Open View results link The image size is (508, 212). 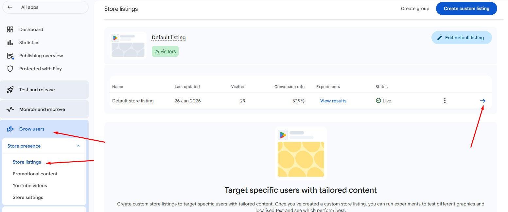[333, 101]
